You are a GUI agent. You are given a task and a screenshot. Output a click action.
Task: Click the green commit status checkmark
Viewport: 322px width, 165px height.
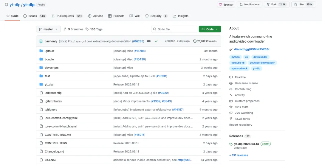point(156,41)
